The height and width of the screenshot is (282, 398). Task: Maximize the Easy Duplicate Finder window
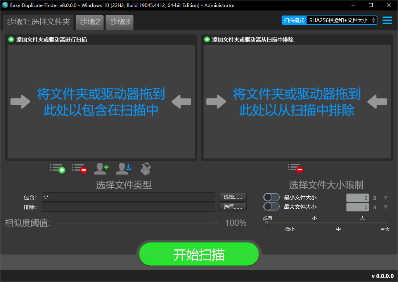pyautogui.click(x=371, y=5)
